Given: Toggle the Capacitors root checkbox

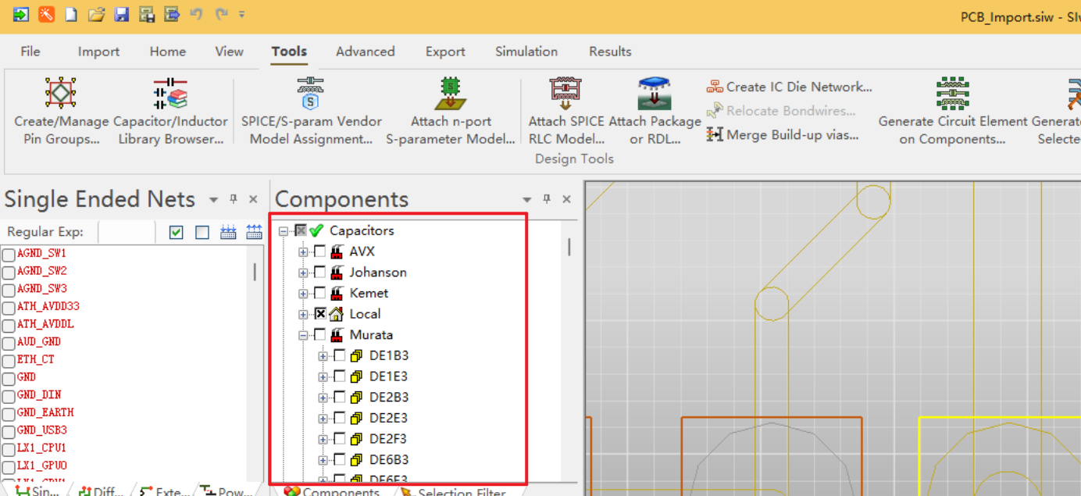Looking at the screenshot, I should 301,230.
